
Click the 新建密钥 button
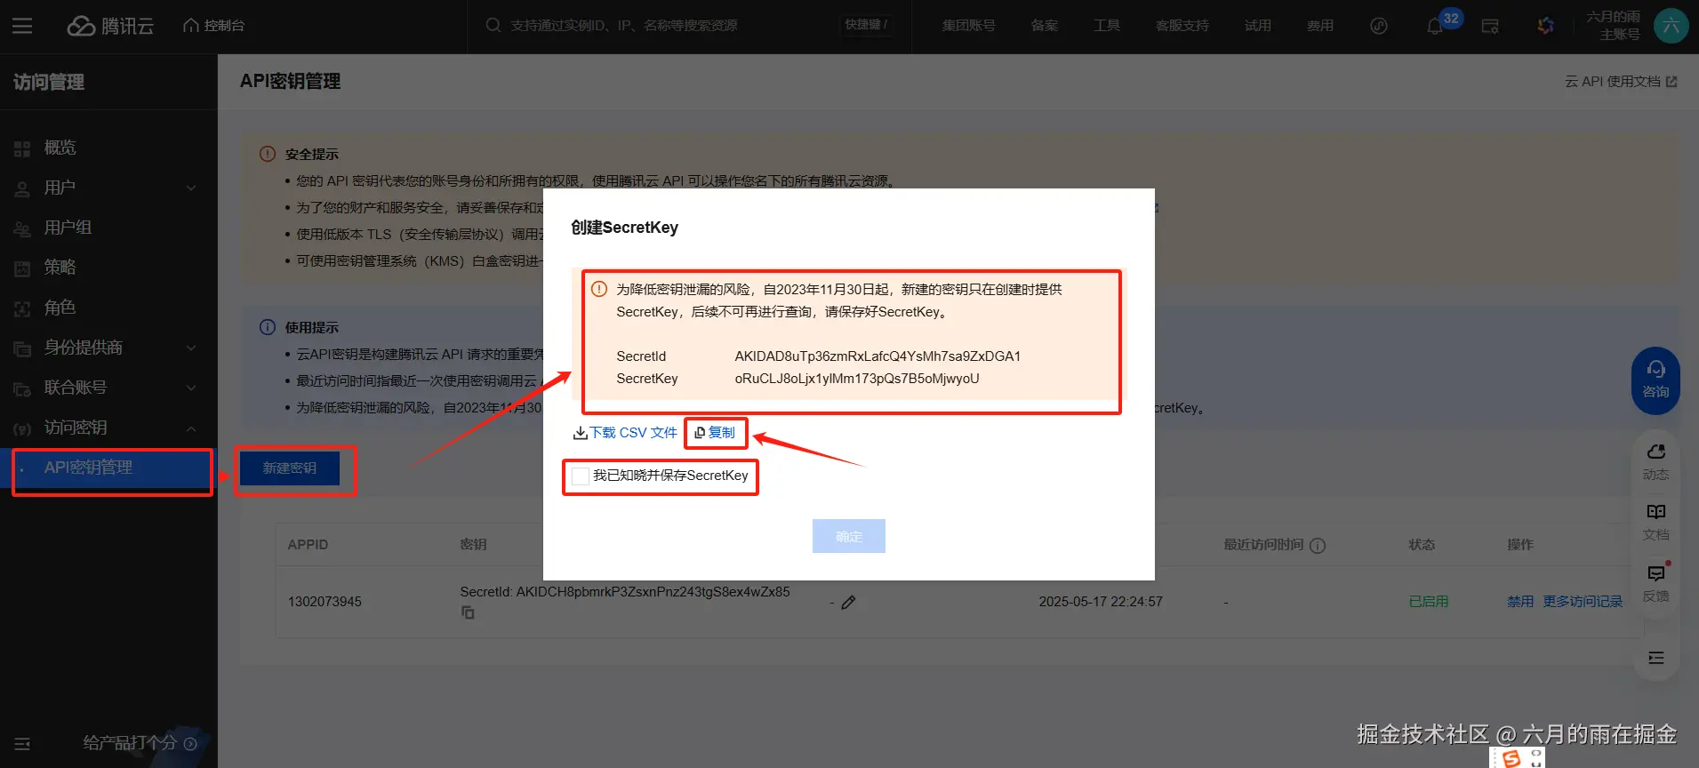tap(289, 468)
